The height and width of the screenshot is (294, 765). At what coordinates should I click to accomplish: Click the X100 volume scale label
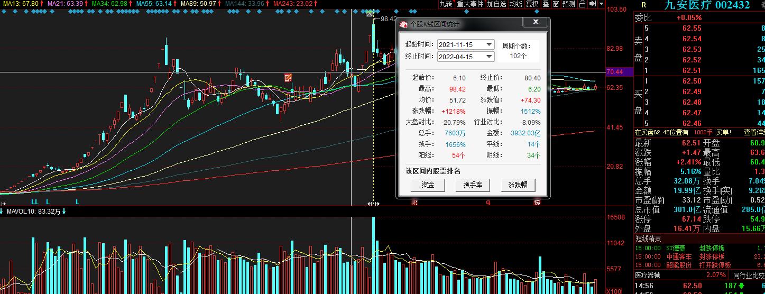(x=613, y=291)
